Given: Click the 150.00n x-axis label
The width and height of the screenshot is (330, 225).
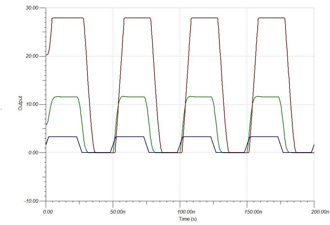Looking at the screenshot, I should click(x=253, y=212).
